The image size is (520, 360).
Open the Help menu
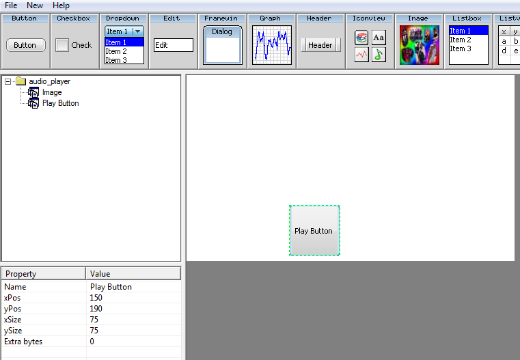tap(61, 5)
